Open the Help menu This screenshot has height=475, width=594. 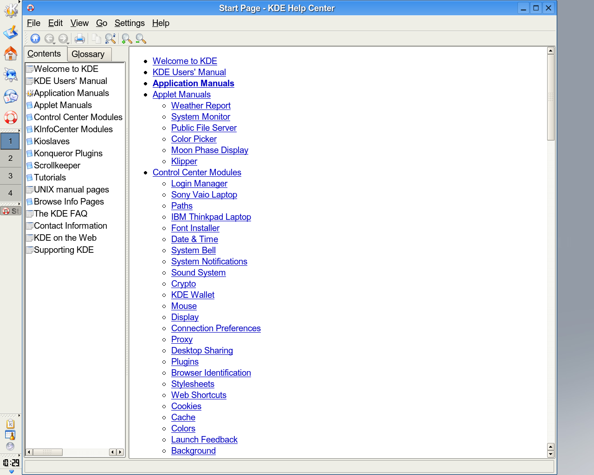click(161, 23)
